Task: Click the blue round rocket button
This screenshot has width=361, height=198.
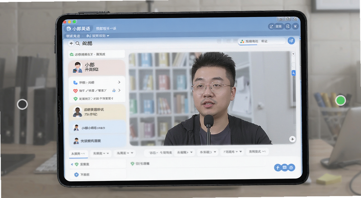Action: pos(292,40)
